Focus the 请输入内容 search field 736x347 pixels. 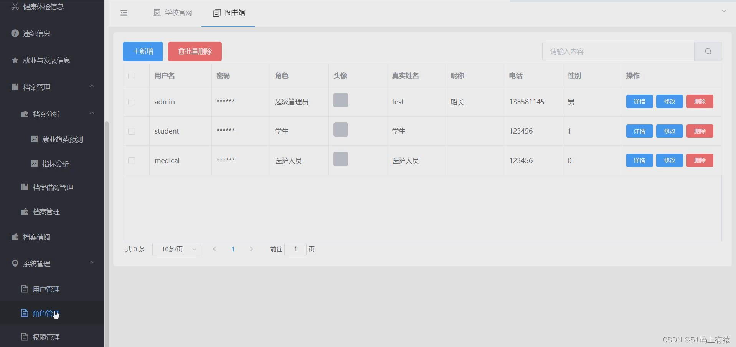618,51
